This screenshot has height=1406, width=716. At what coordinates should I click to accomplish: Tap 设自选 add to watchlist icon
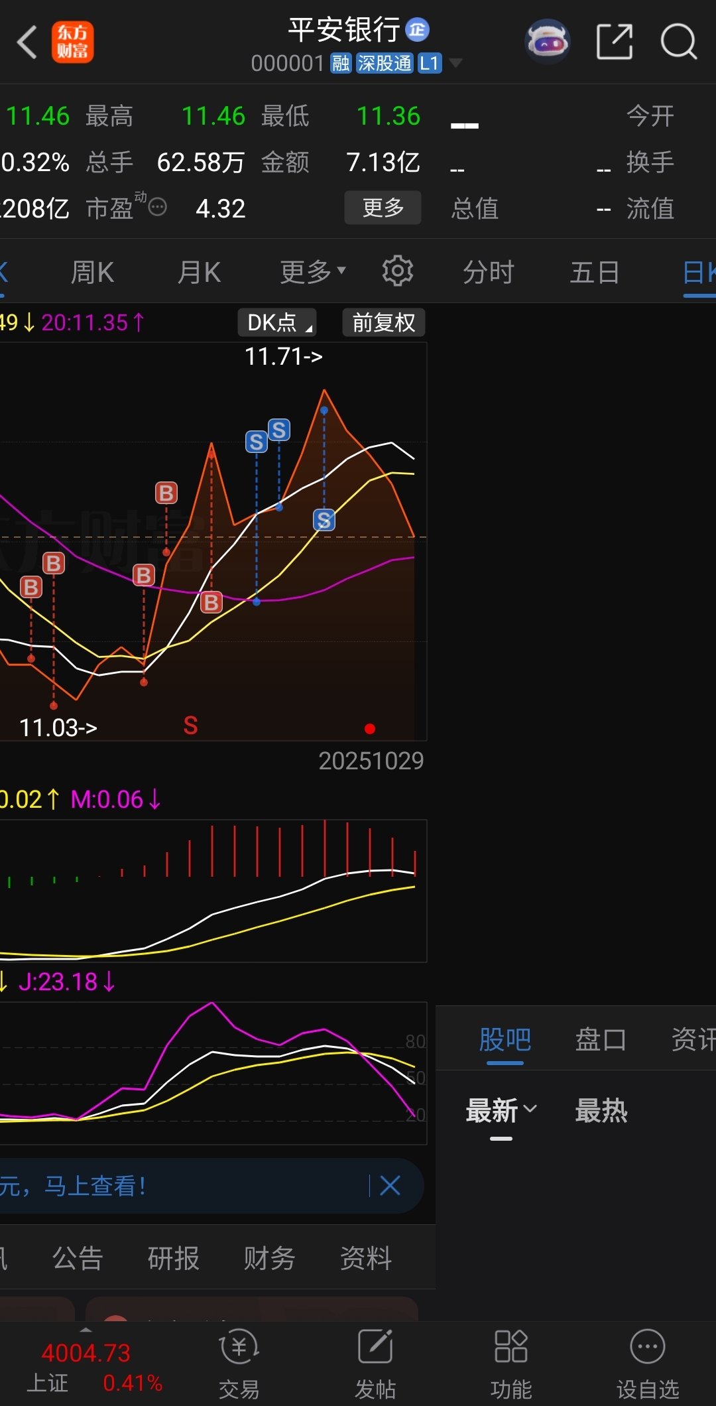(648, 1365)
